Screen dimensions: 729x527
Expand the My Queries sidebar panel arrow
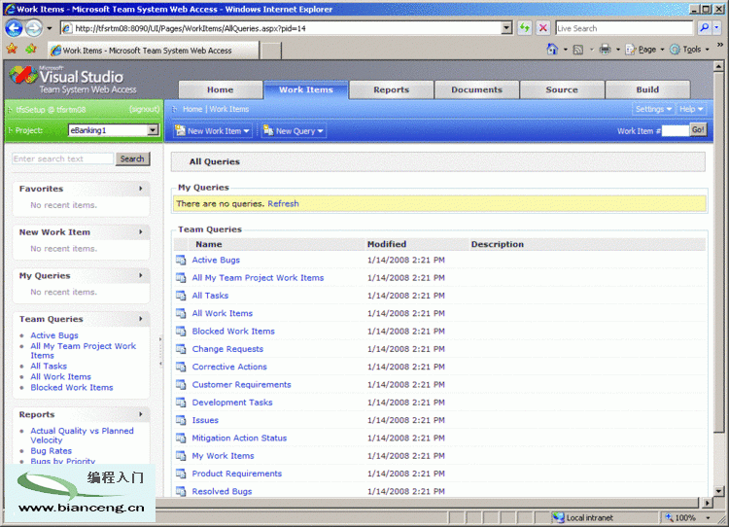[140, 275]
